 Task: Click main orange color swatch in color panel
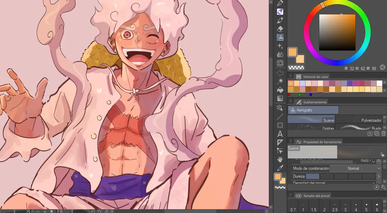[292, 52]
